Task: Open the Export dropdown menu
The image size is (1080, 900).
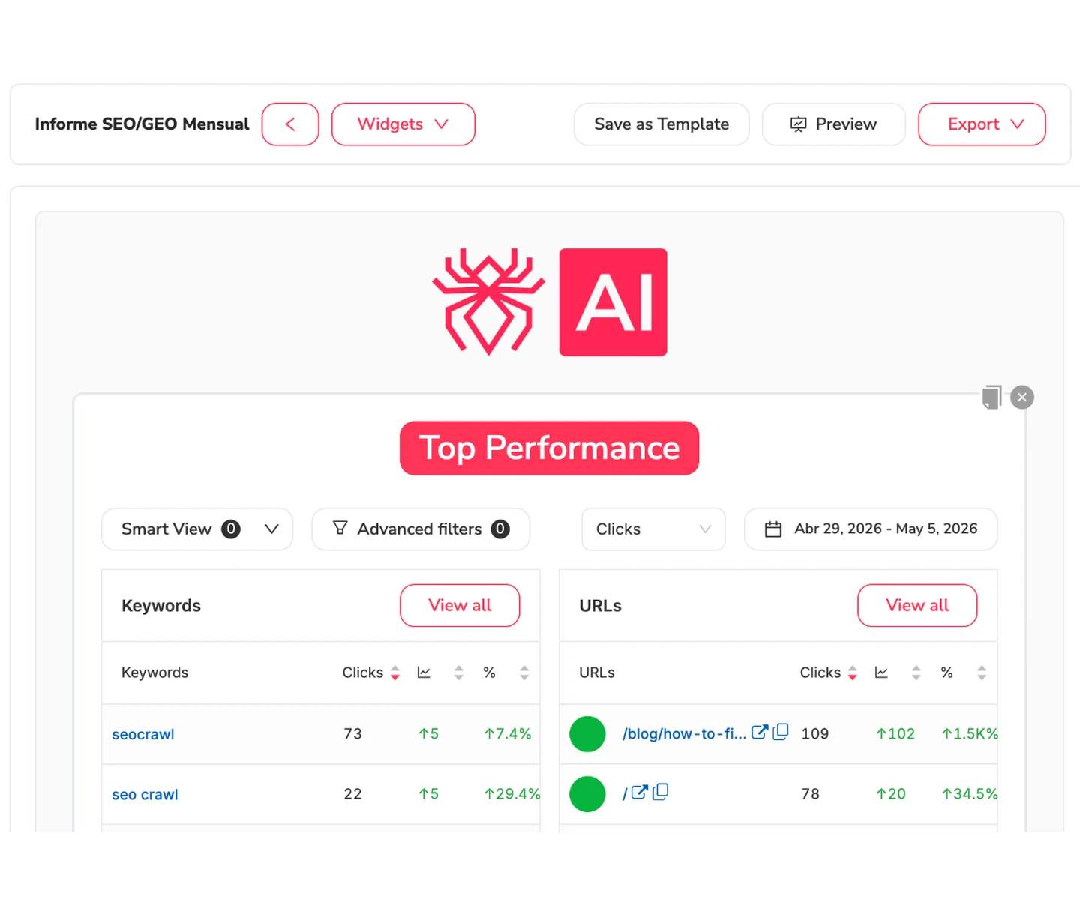Action: (982, 124)
